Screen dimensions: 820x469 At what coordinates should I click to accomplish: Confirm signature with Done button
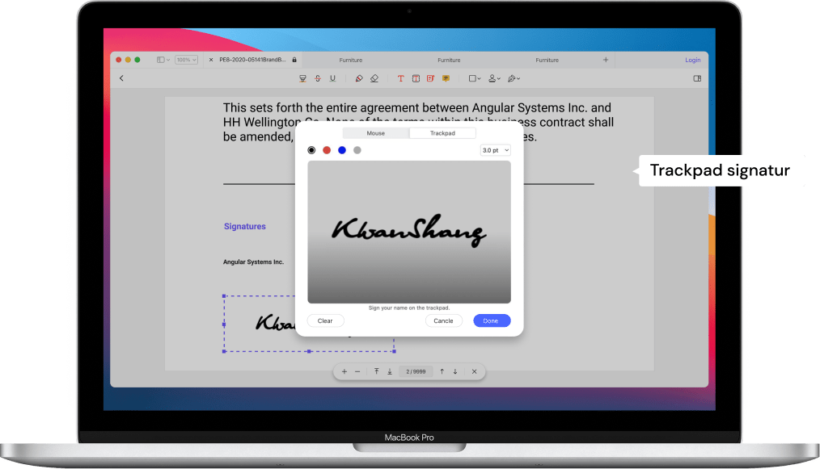[x=492, y=320]
